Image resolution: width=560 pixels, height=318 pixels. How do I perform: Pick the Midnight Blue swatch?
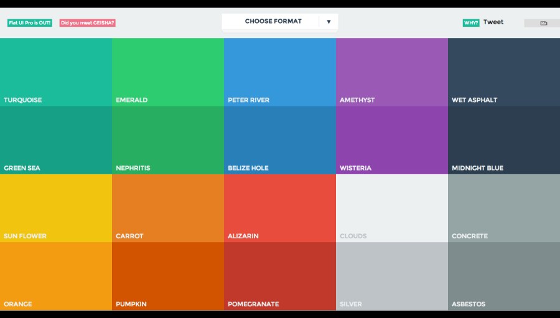[x=504, y=140]
